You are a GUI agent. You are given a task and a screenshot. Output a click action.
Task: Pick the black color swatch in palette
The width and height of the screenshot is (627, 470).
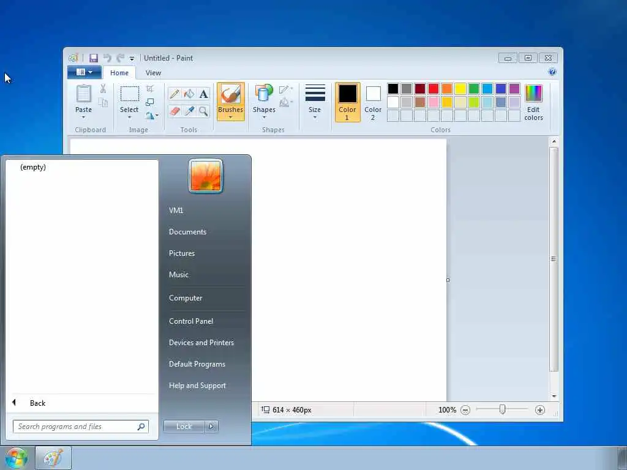(393, 89)
